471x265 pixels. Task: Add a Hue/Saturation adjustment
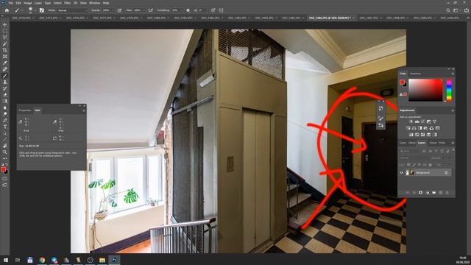tap(408, 128)
